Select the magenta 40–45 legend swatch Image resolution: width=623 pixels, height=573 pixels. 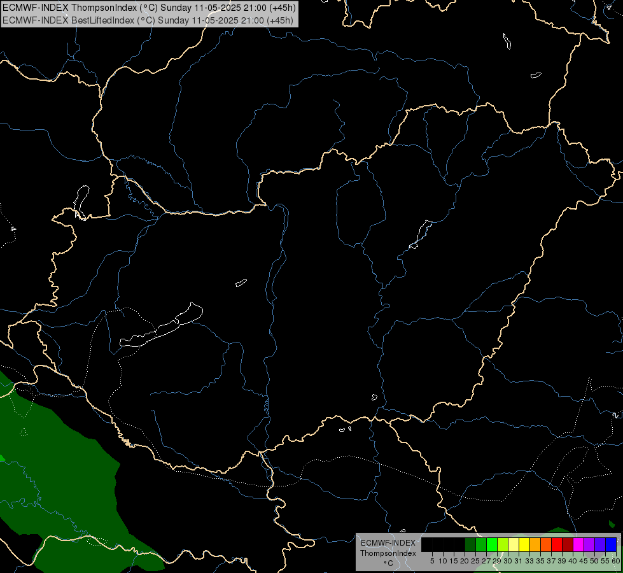click(x=578, y=544)
